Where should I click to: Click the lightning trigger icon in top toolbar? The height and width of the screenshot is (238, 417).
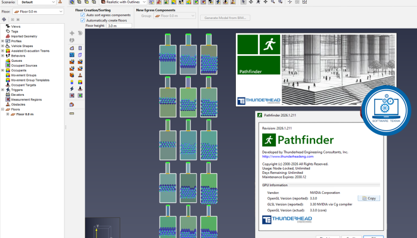tap(218, 2)
